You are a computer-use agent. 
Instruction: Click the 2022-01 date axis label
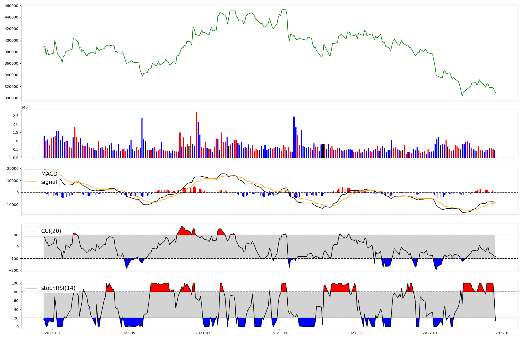[430, 333]
